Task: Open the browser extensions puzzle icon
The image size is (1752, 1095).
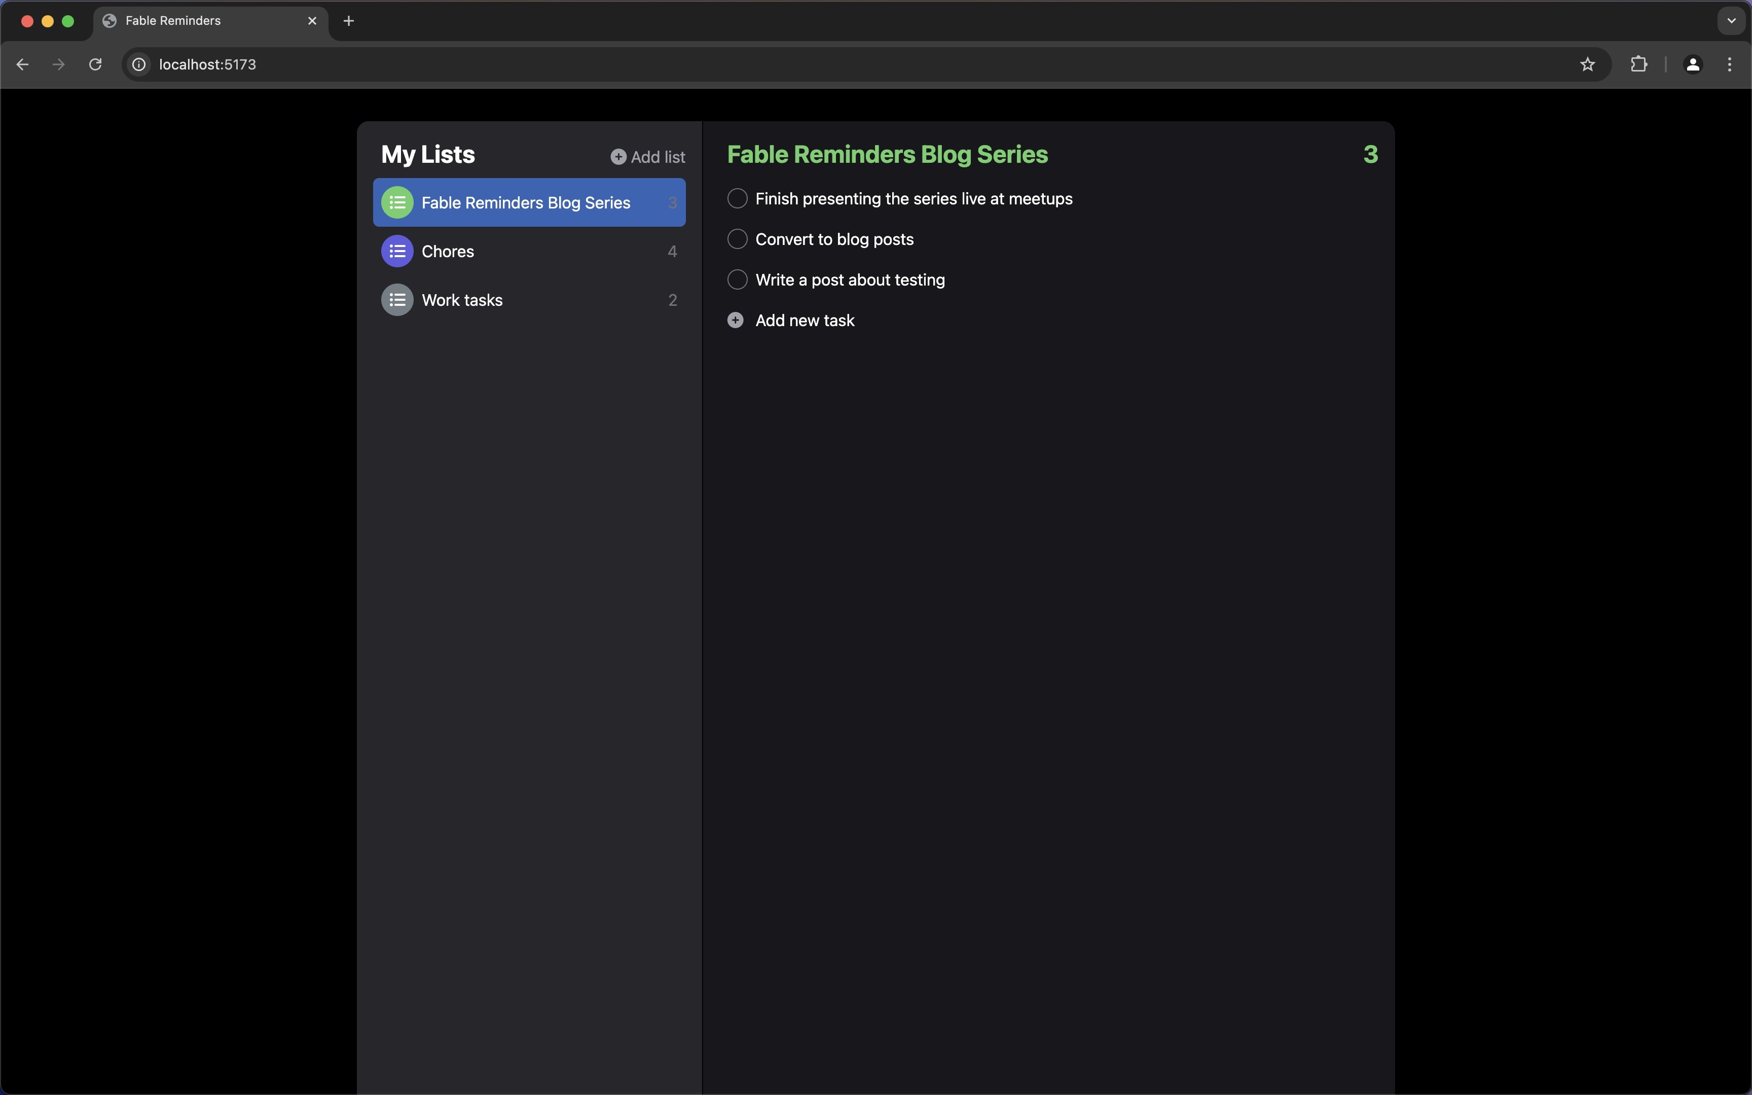Action: coord(1639,64)
